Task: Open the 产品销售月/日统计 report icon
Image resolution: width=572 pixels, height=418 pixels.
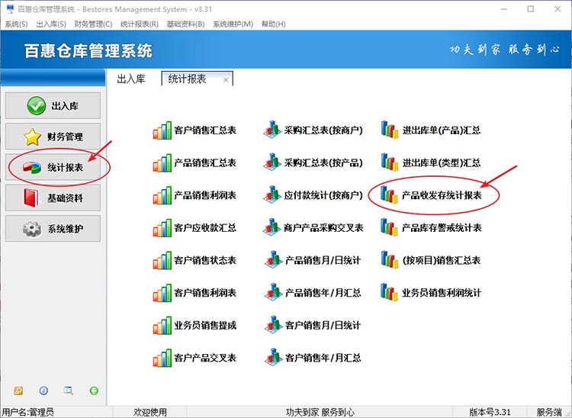Action: point(273,259)
